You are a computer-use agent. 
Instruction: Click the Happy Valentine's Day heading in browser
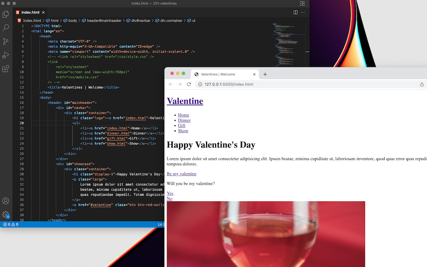tap(211, 145)
